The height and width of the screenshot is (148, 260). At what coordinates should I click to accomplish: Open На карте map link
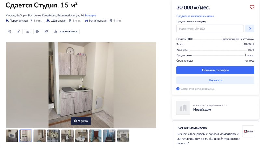(91, 15)
